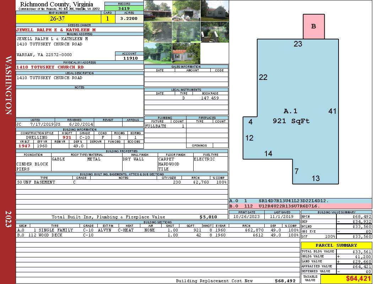Click last saved date 11/1/2019
Image resolution: width=373 pixels, height=284 pixels.
282,217
